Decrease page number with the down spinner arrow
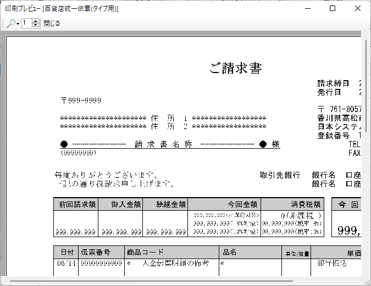 tap(36, 26)
